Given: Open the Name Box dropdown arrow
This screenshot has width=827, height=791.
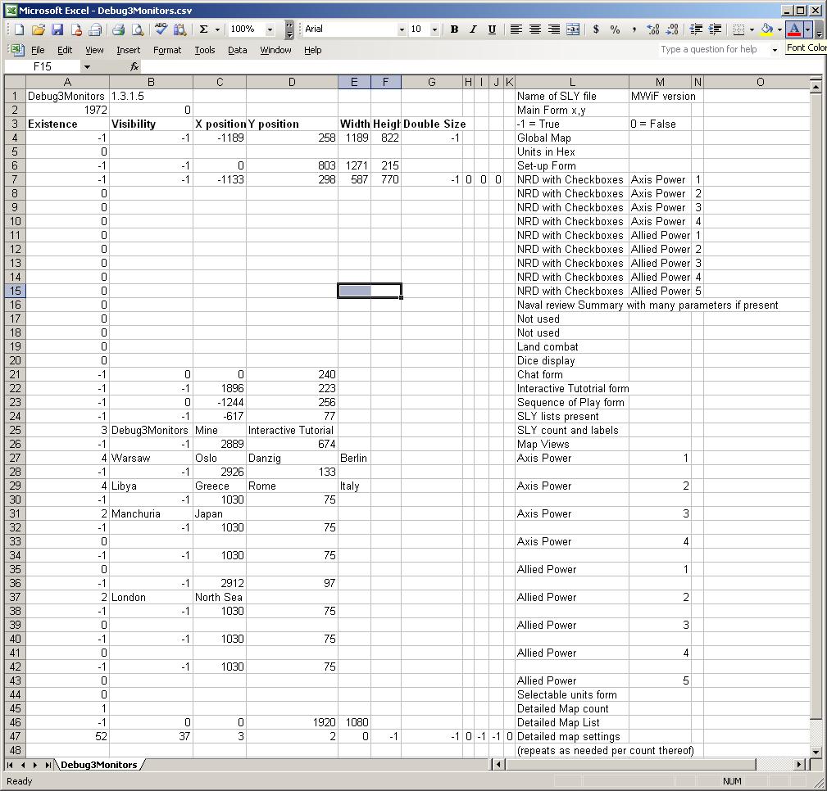Looking at the screenshot, I should [87, 66].
